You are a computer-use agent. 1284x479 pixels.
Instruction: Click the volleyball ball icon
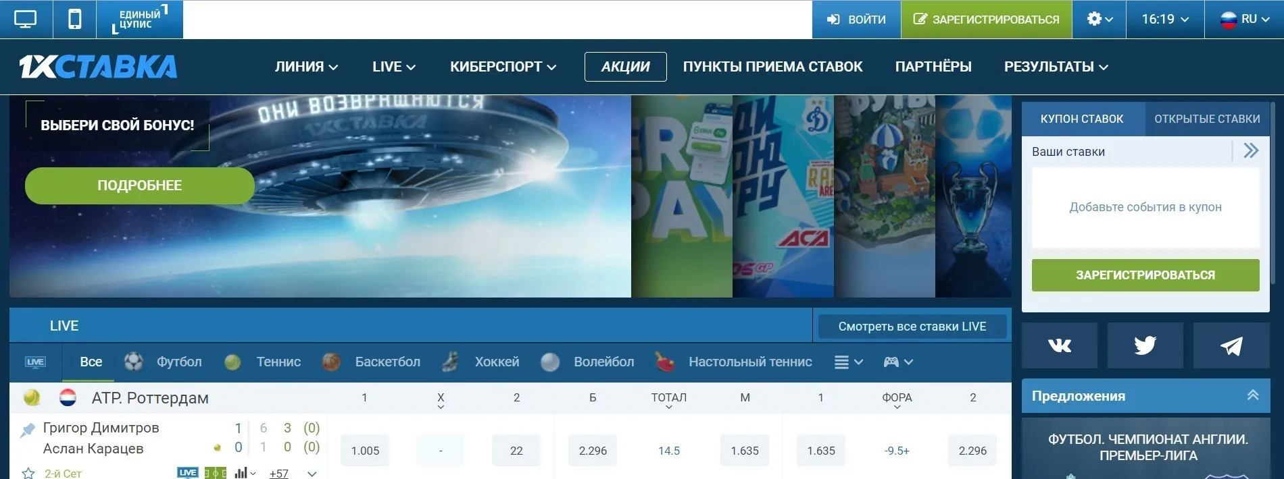coord(550,362)
